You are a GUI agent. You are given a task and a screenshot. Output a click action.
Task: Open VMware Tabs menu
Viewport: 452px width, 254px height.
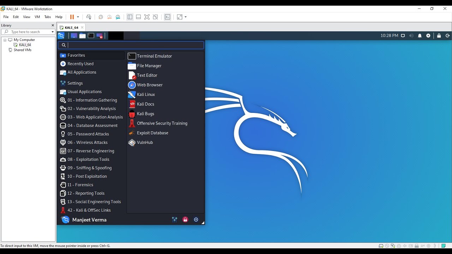click(48, 17)
